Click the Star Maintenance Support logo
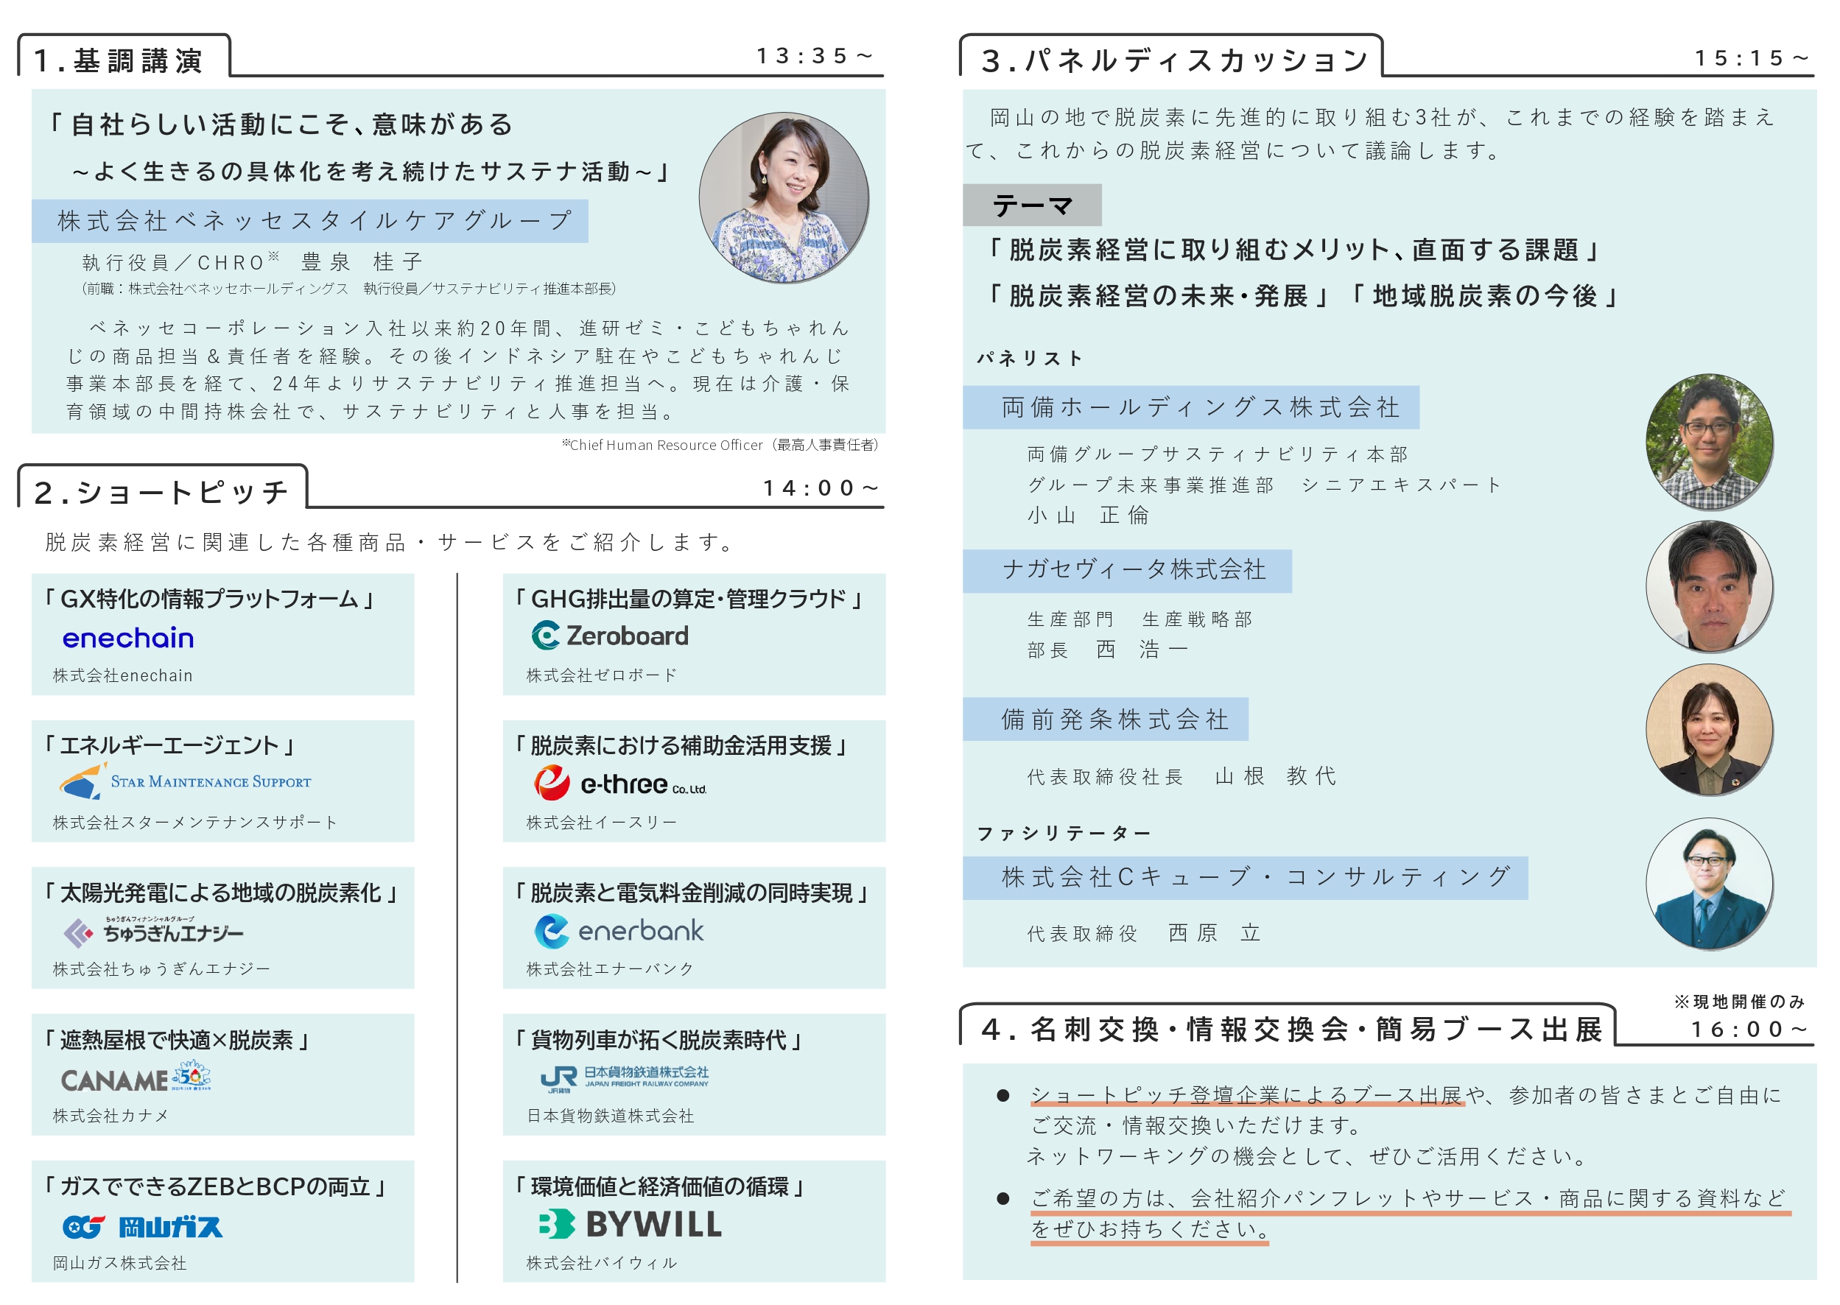1840x1305 pixels. tap(184, 781)
